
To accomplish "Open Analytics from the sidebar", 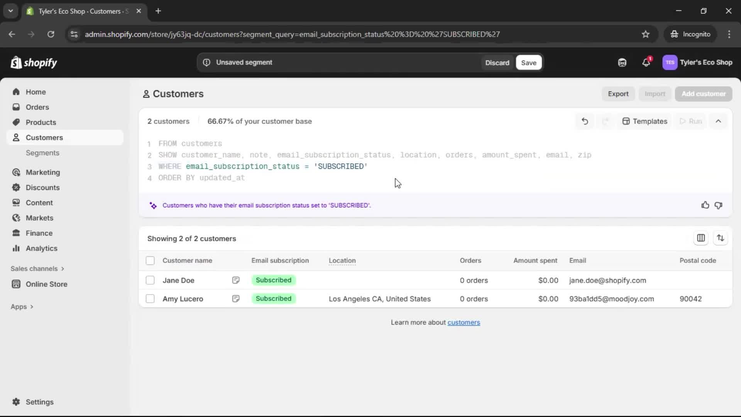I will 41,248.
